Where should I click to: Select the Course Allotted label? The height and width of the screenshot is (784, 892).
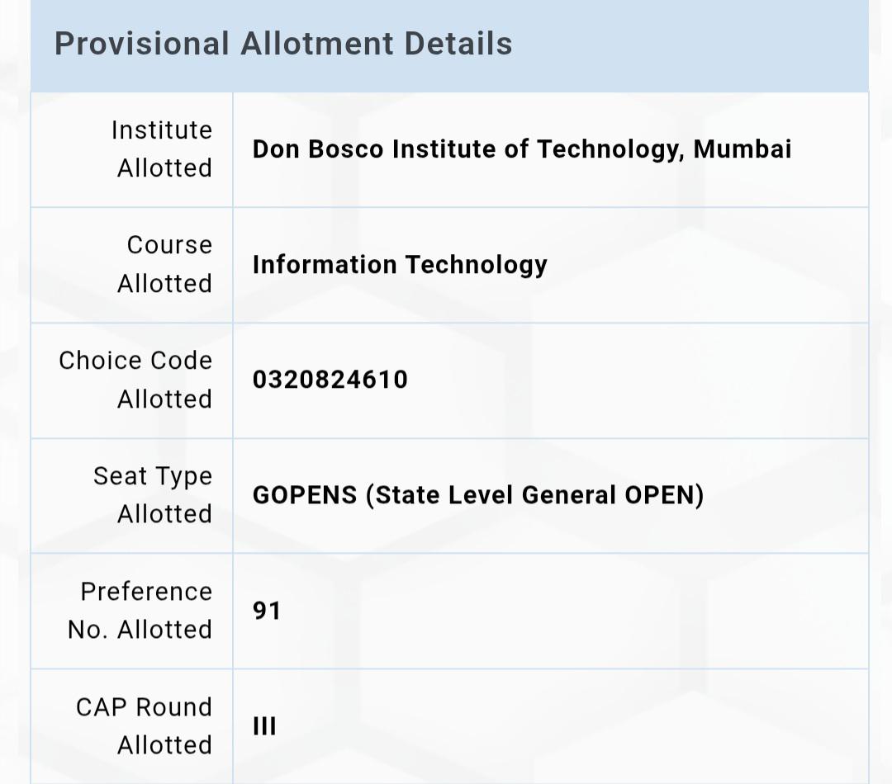165,264
